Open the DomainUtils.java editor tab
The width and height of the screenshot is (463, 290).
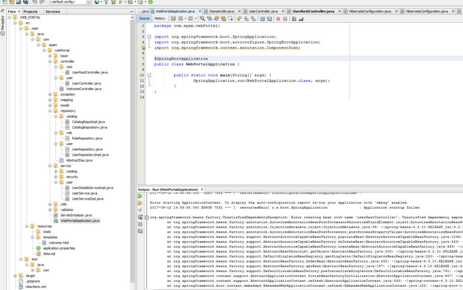(222, 11)
